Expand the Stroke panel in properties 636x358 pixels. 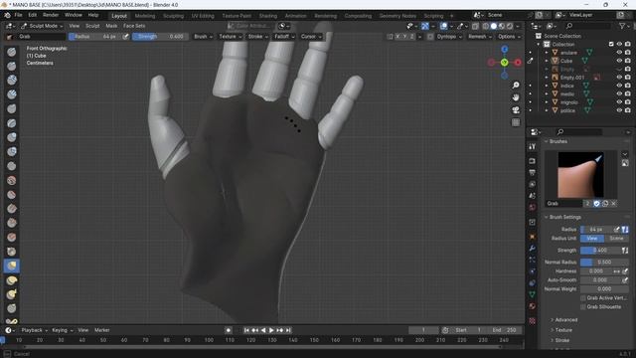[561, 340]
